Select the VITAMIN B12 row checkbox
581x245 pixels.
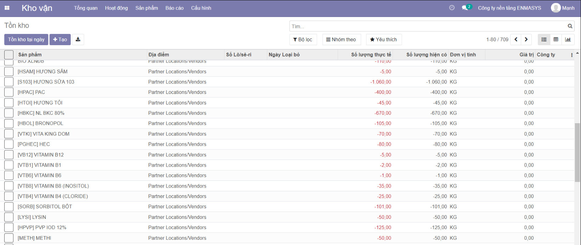pyautogui.click(x=9, y=155)
